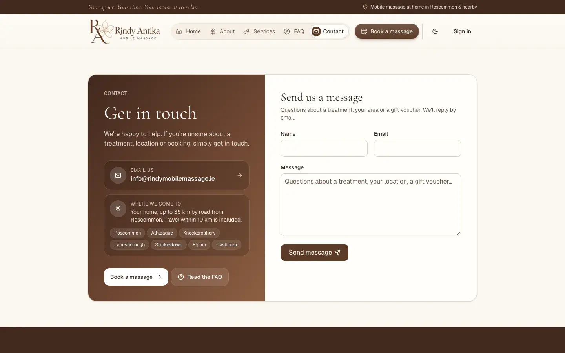Screen dimensions: 565x353
Task: Click the icon beside About
Action: coord(213,31)
